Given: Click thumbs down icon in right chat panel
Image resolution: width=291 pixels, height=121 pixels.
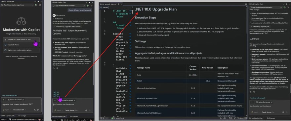Looking at the screenshot, I should (254, 92).
